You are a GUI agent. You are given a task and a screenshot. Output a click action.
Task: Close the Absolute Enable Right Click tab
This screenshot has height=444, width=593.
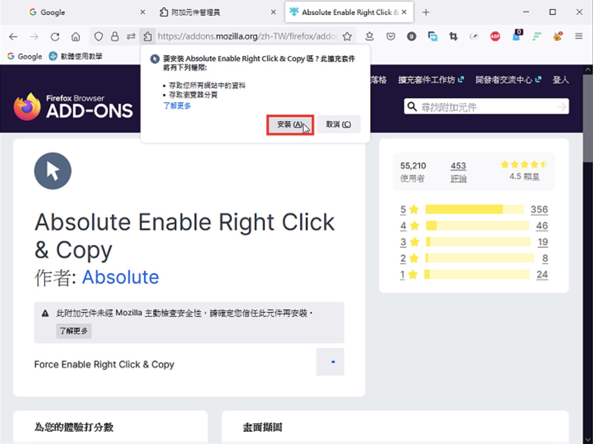coord(404,12)
